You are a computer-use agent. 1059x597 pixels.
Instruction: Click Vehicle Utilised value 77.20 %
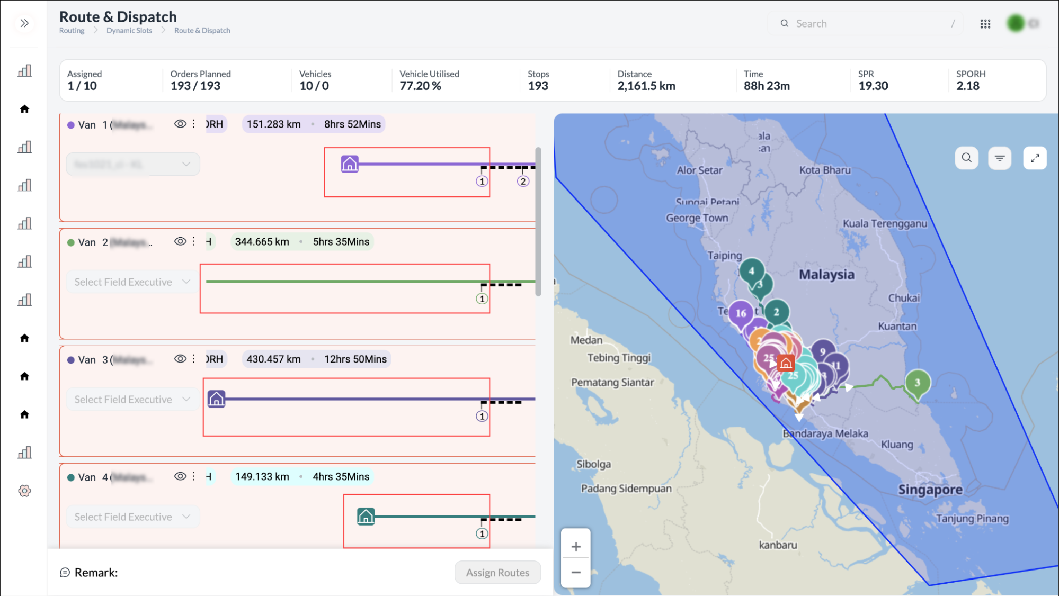tap(420, 86)
